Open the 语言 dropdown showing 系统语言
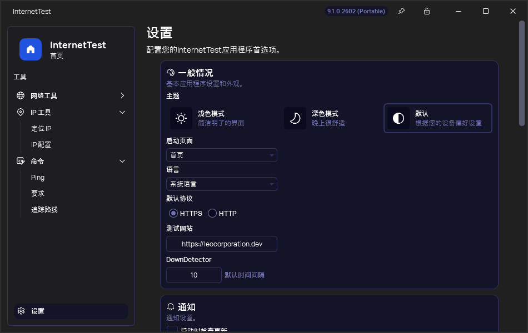Image resolution: width=528 pixels, height=333 pixels. (x=221, y=184)
